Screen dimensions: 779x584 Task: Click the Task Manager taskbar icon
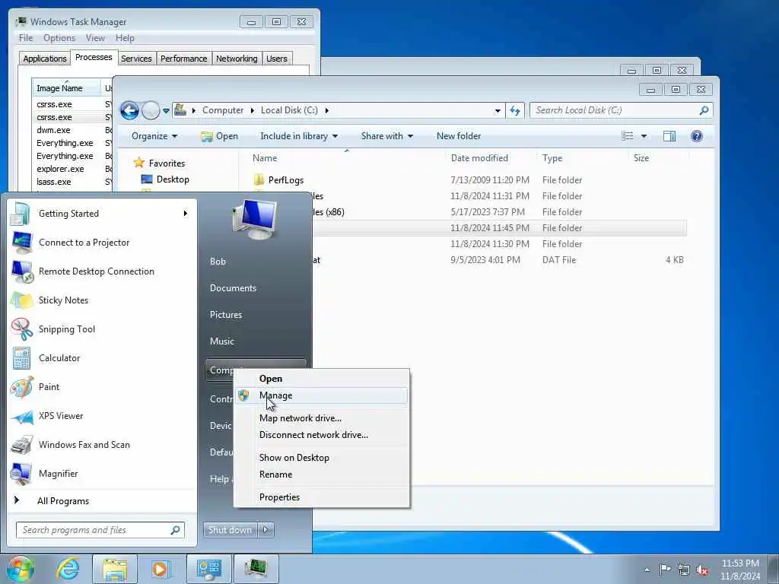256,569
